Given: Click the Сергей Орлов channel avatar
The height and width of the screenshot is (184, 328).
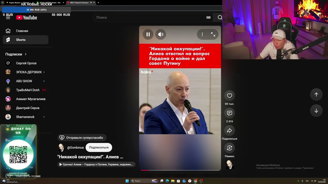Looking at the screenshot, I should (8, 63).
